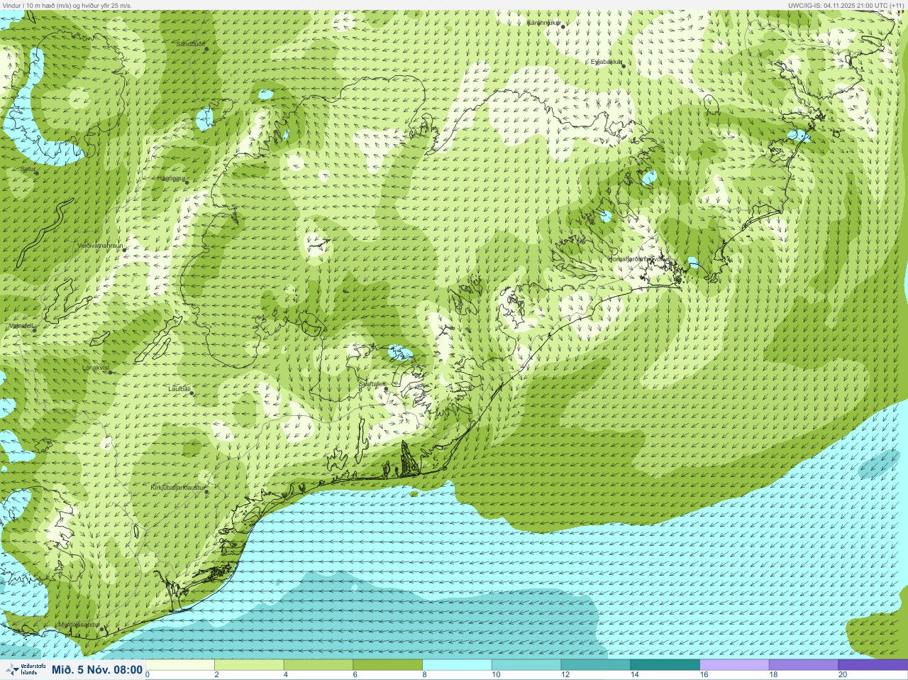Click the legend value '16' tick label

704,674
